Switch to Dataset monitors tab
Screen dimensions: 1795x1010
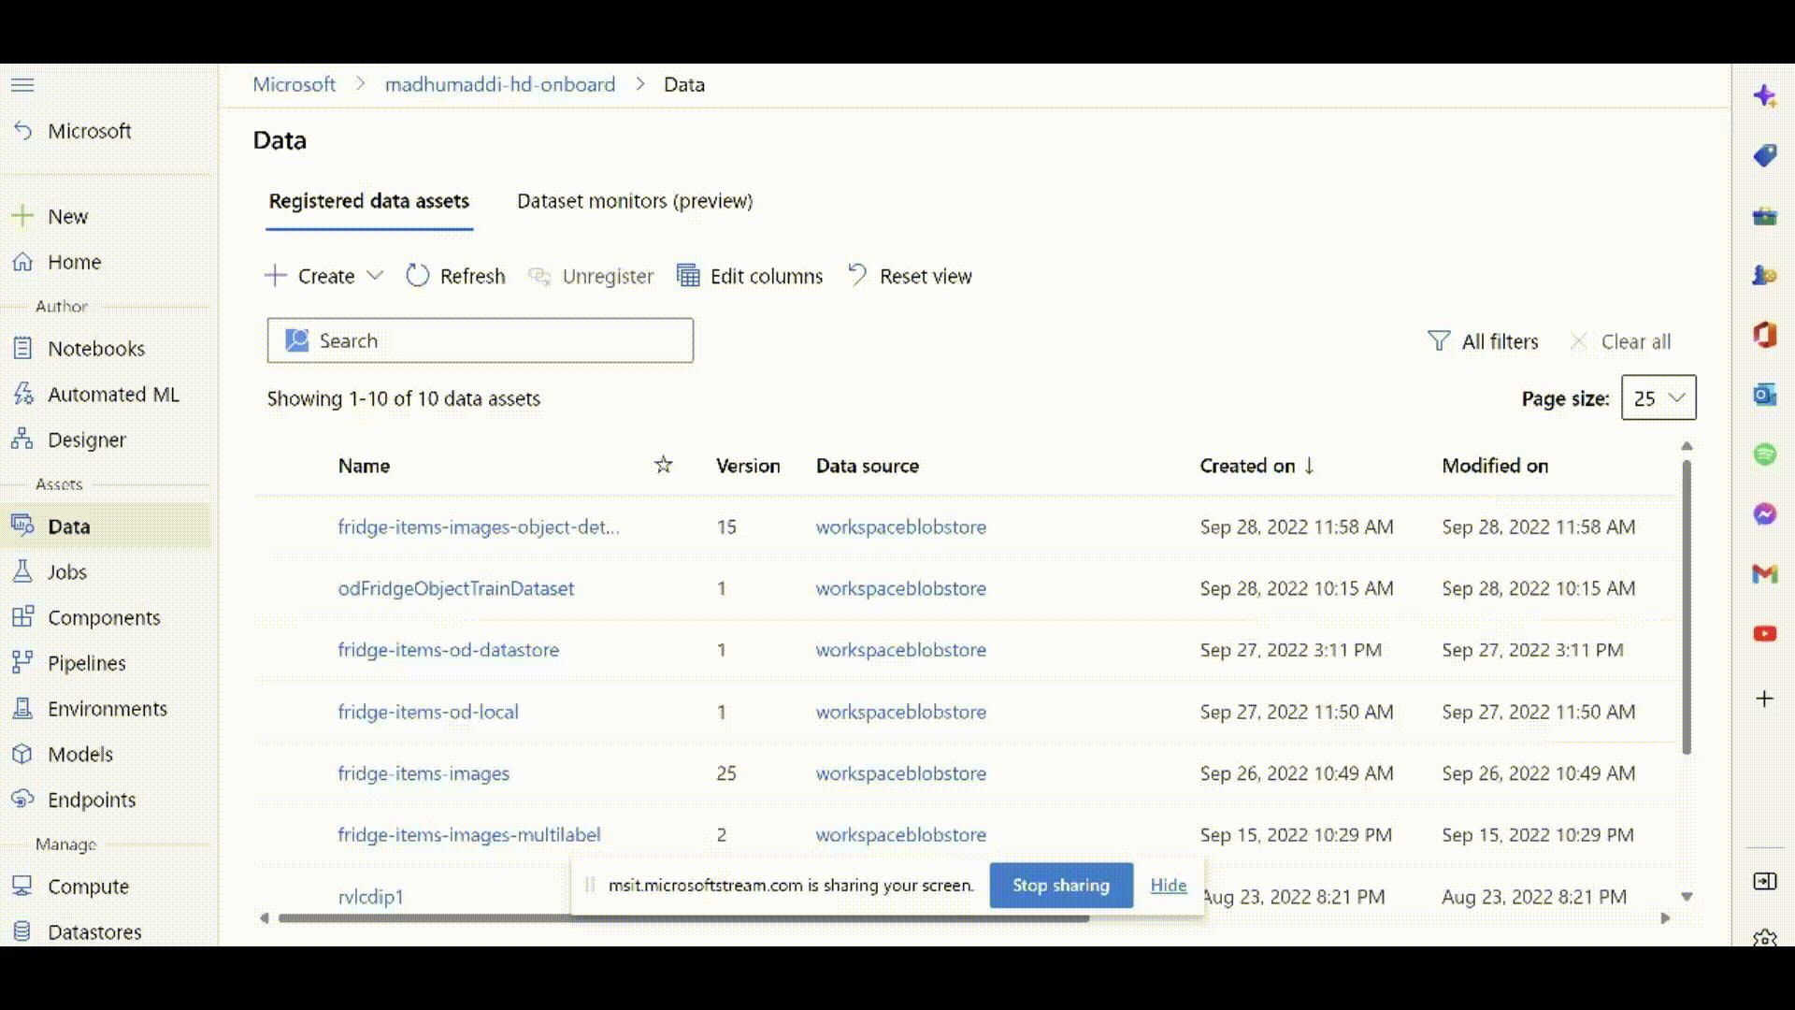635,200
